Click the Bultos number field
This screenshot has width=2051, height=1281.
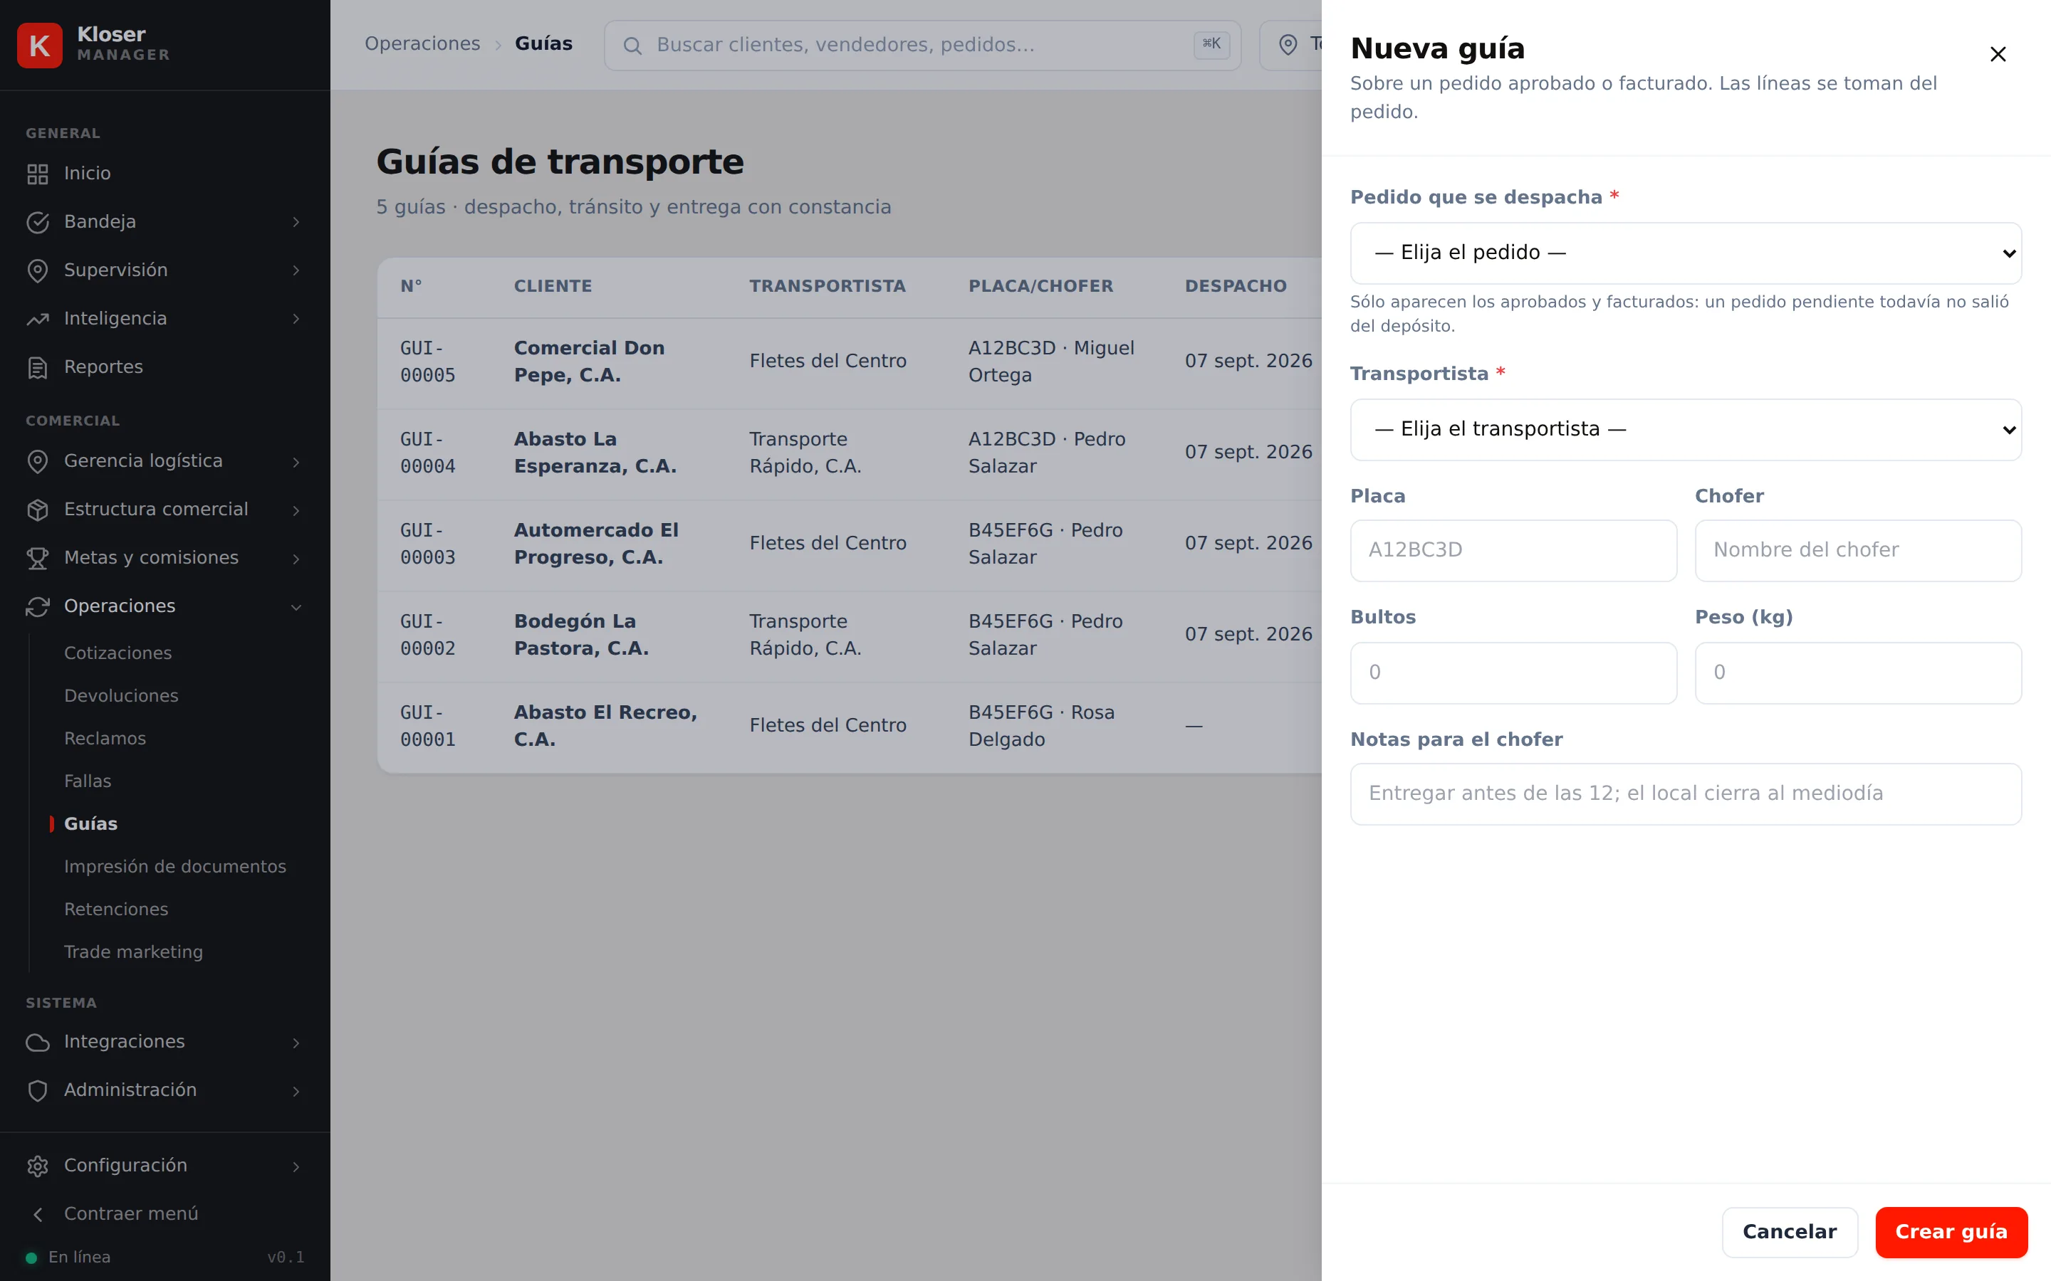tap(1513, 673)
